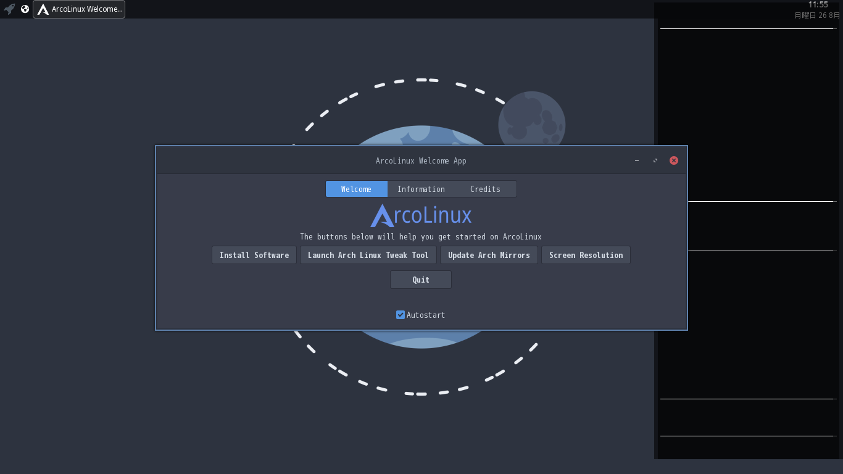Toggle the Autostart checkbox
The image size is (843, 474).
coord(401,315)
